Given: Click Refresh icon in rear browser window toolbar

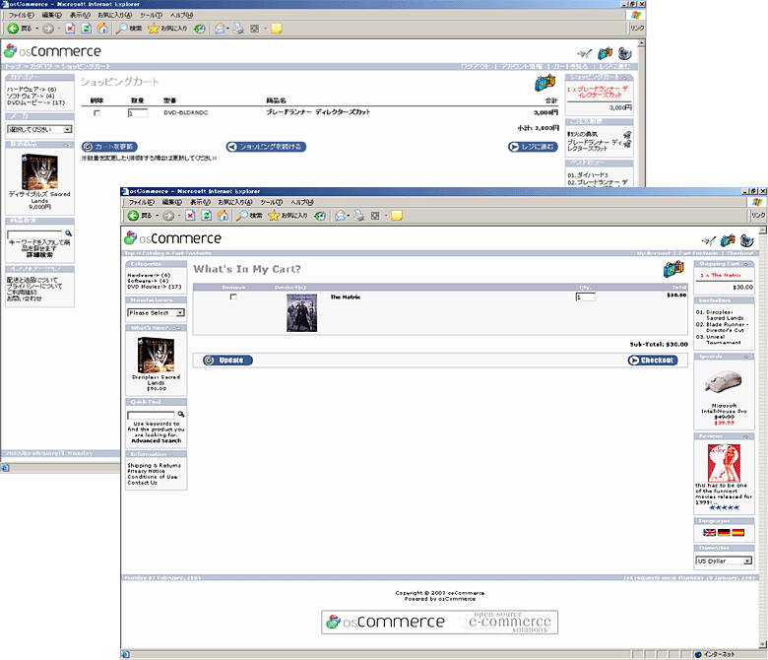Looking at the screenshot, I should 87,29.
